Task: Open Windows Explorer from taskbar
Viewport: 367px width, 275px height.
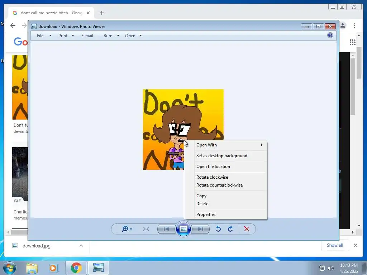Action: [32, 268]
